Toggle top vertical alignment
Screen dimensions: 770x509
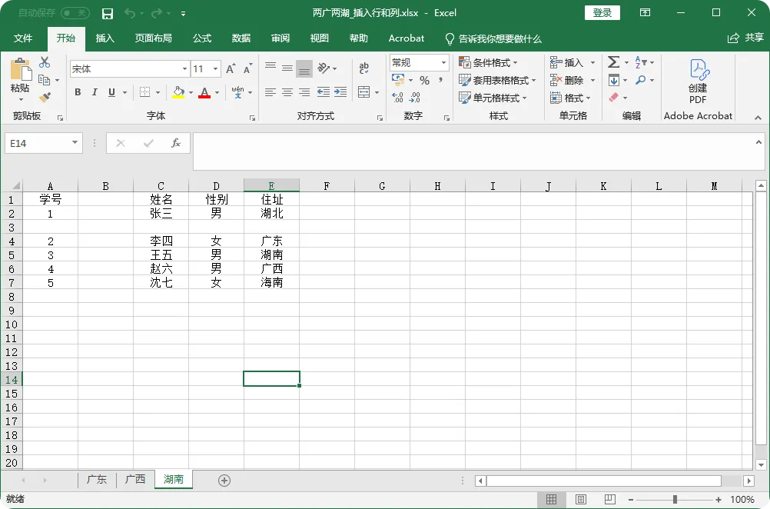coord(270,68)
